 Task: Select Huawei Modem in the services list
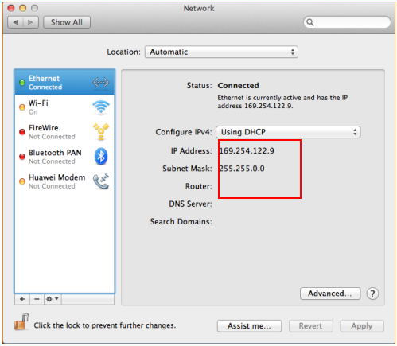64,181
